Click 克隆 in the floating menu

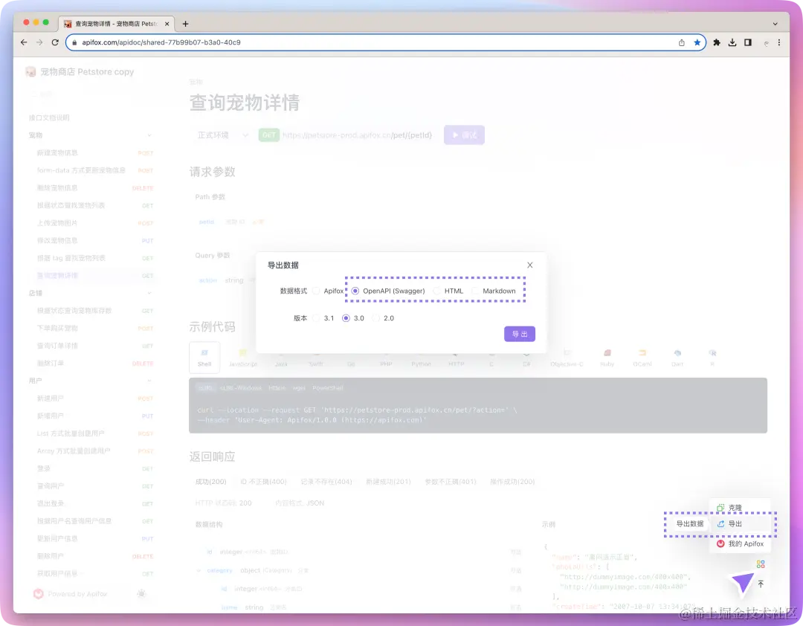pyautogui.click(x=735, y=508)
